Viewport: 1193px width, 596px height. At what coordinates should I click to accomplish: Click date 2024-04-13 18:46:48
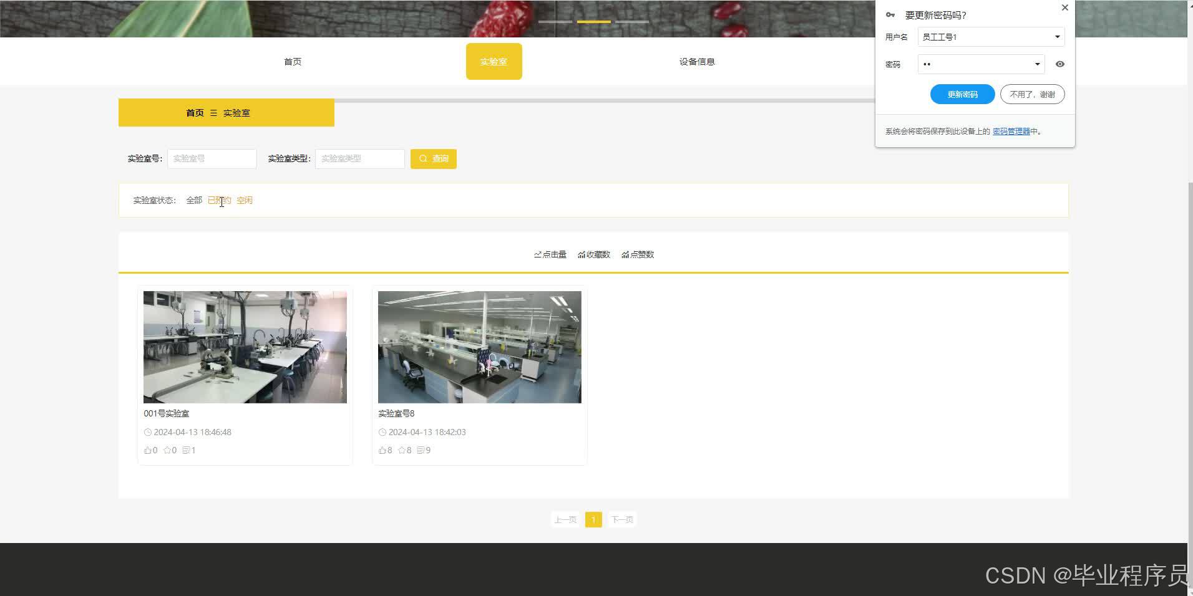[193, 432]
